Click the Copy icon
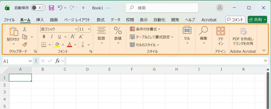This screenshot has height=109, width=271. point(25,37)
